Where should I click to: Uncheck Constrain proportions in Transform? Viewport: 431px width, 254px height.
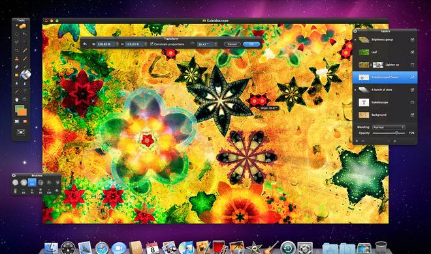pyautogui.click(x=152, y=44)
